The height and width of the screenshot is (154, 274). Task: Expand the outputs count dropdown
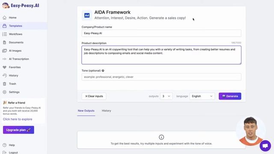pyautogui.click(x=166, y=96)
